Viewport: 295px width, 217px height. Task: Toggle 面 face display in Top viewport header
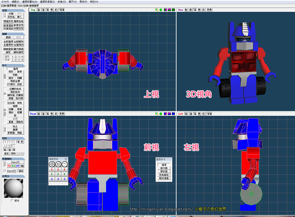pos(48,10)
